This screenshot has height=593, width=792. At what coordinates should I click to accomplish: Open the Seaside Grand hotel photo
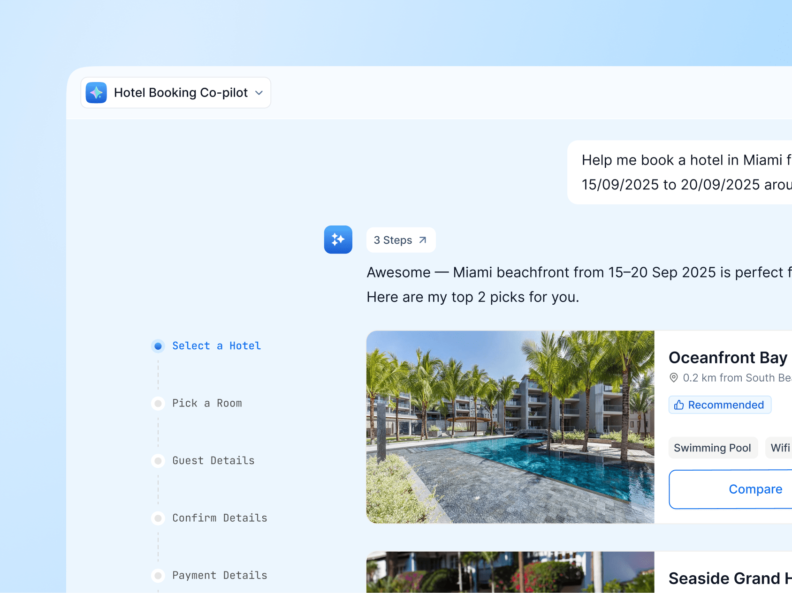pyautogui.click(x=510, y=572)
